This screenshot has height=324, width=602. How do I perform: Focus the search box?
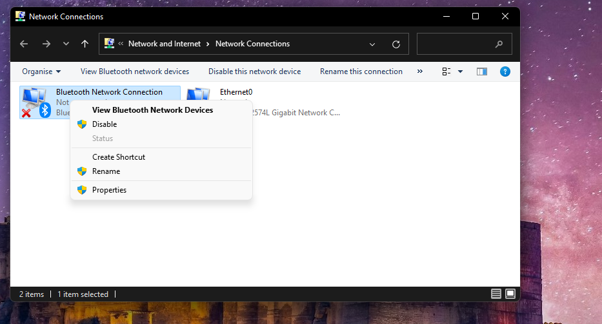[x=464, y=44]
